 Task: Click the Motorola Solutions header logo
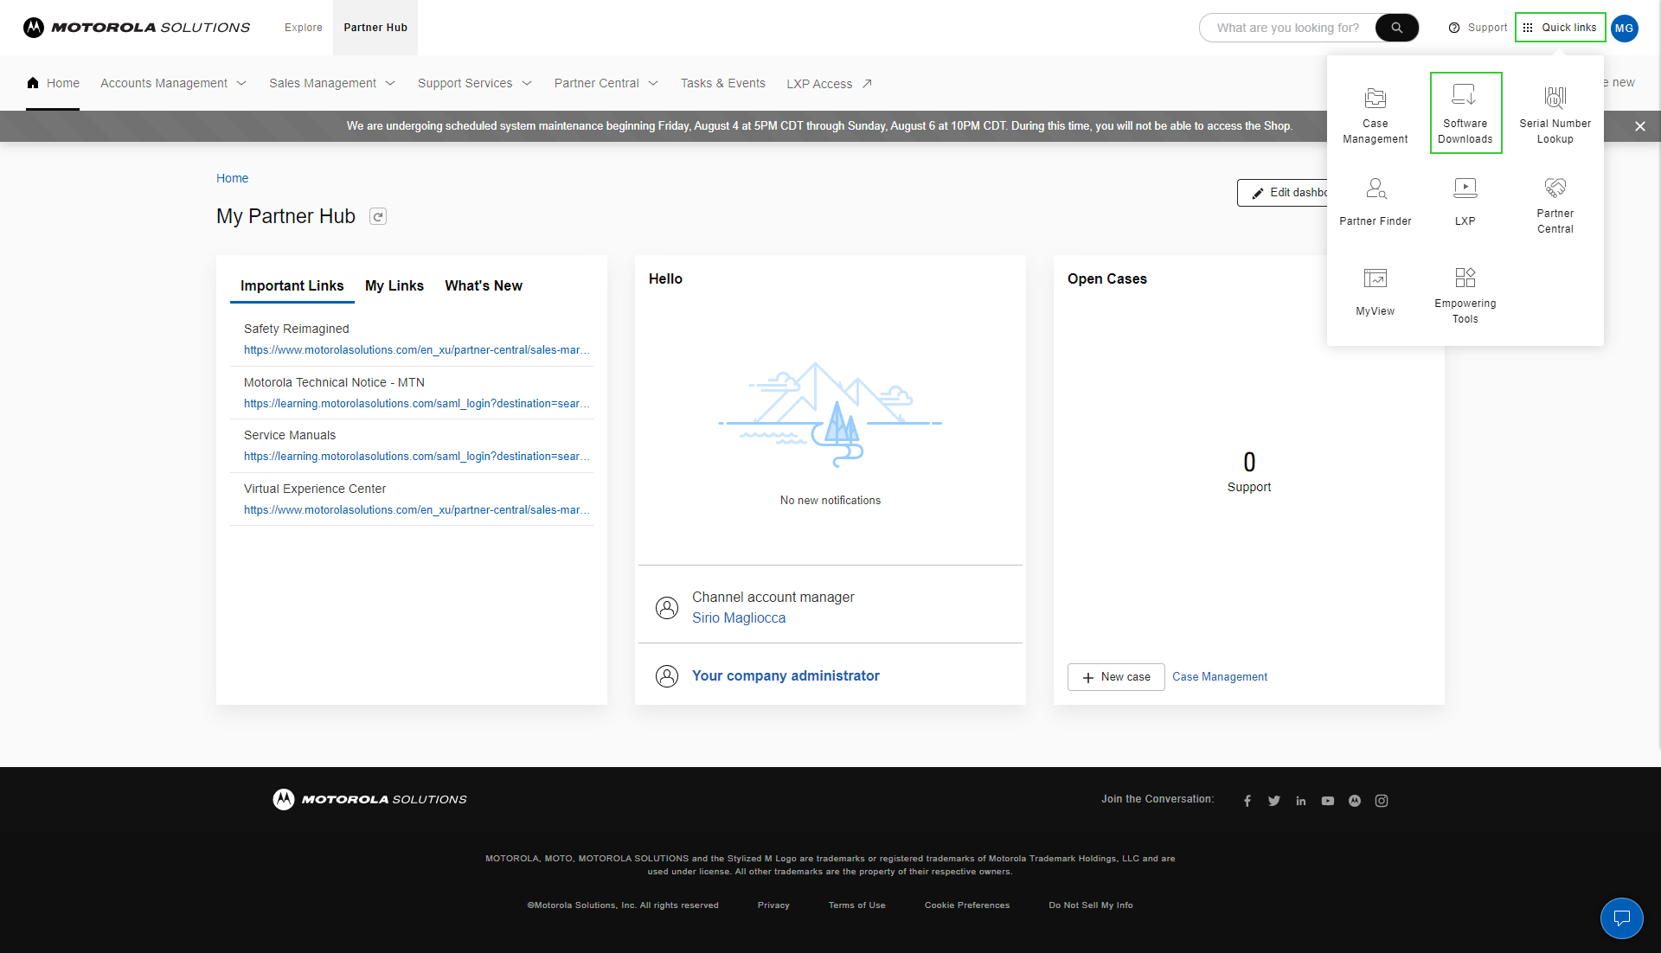(137, 28)
